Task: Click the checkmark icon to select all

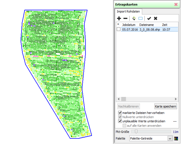Action: coord(149,19)
